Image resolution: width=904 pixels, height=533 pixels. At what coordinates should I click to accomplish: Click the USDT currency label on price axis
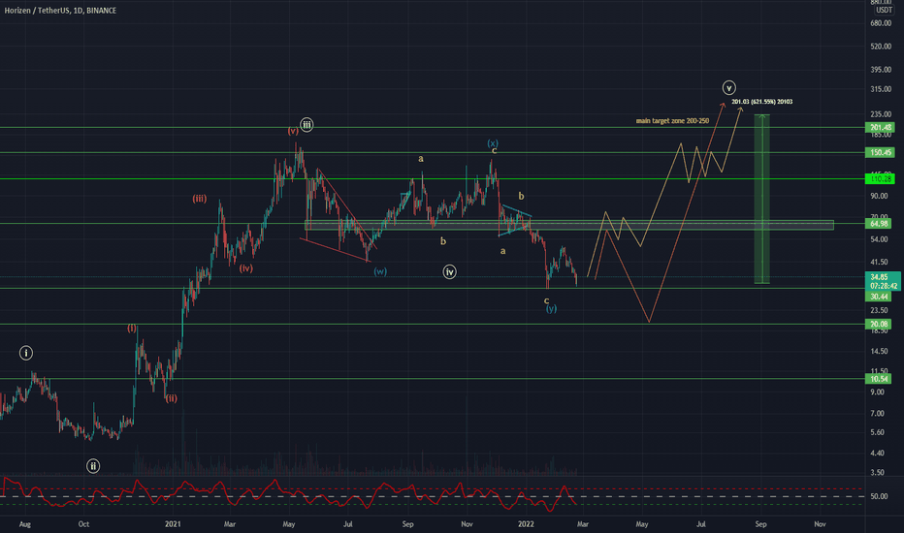pos(884,10)
